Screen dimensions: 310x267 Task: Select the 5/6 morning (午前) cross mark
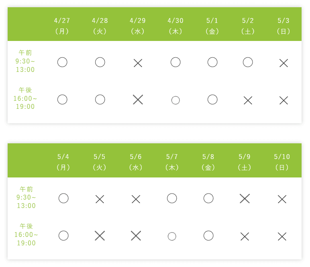point(136,199)
